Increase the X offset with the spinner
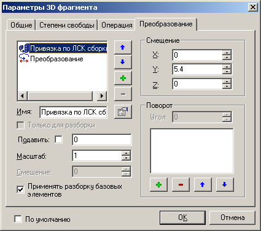 (x=227, y=53)
